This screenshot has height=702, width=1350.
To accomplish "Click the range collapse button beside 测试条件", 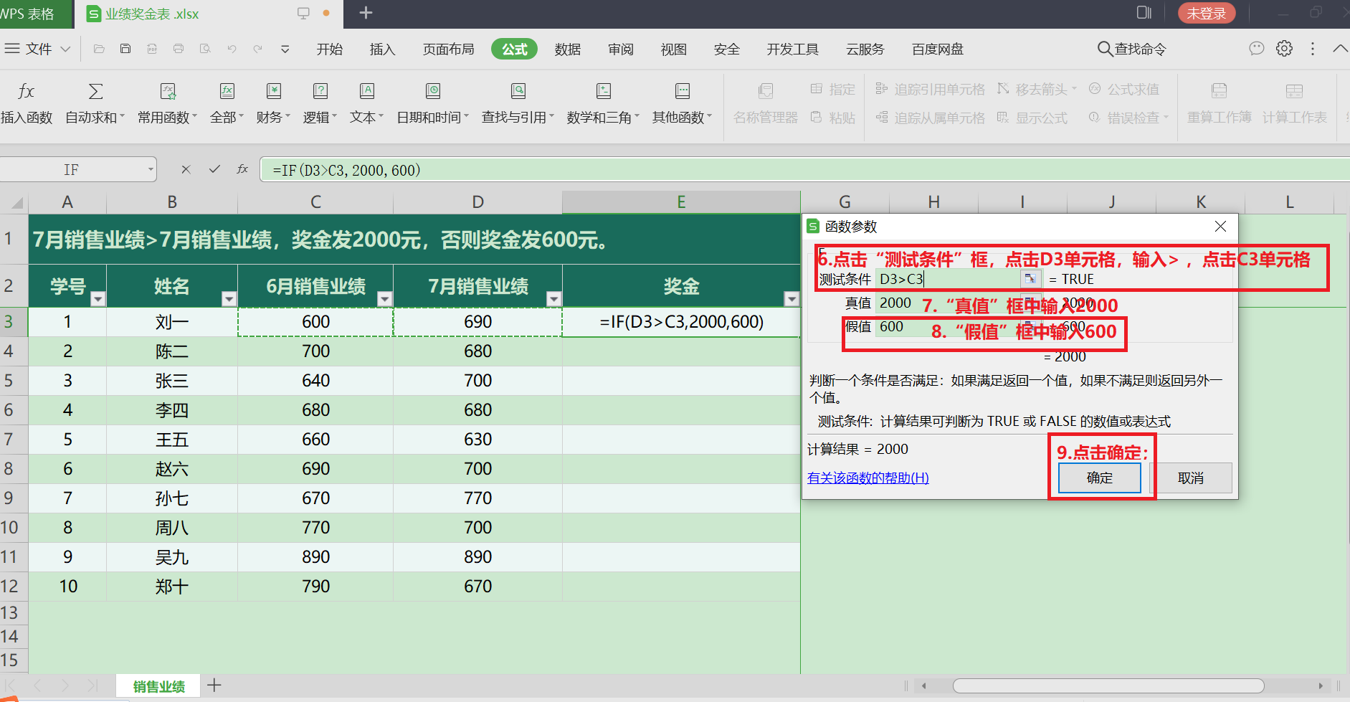I will coord(1031,278).
